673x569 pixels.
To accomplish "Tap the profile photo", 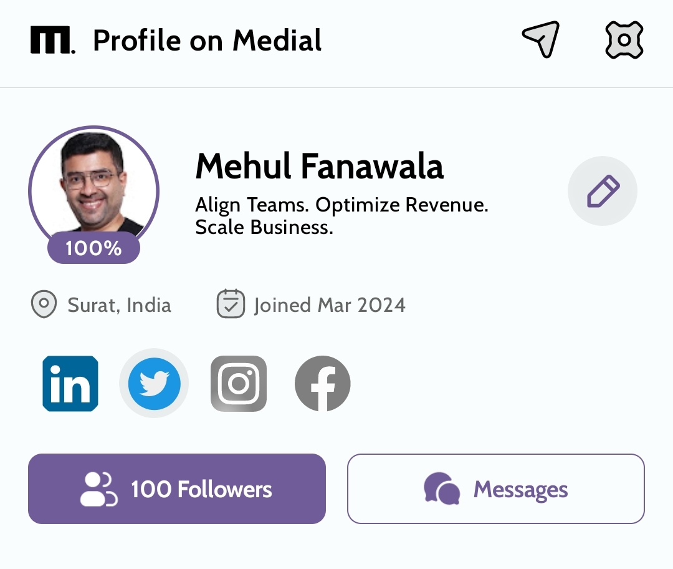I will [93, 184].
